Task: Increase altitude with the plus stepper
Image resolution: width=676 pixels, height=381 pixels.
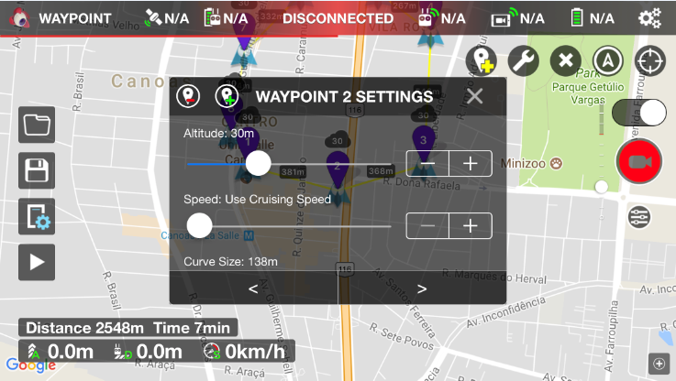Action: pos(471,164)
